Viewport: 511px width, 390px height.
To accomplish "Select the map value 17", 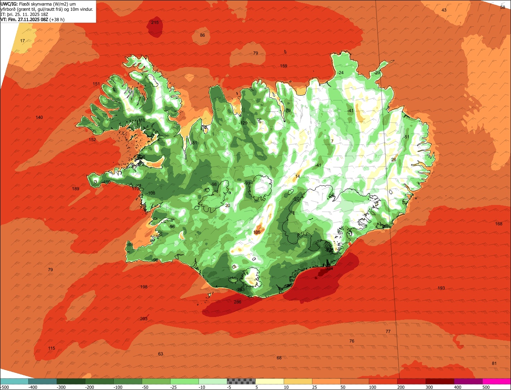I will (x=22, y=41).
